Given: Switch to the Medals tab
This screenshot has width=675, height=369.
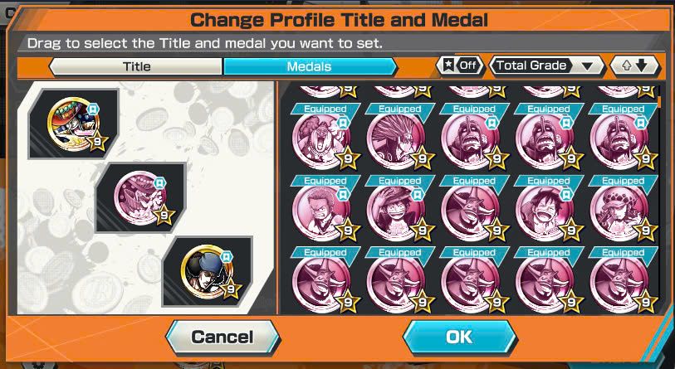Looking at the screenshot, I should pyautogui.click(x=310, y=66).
